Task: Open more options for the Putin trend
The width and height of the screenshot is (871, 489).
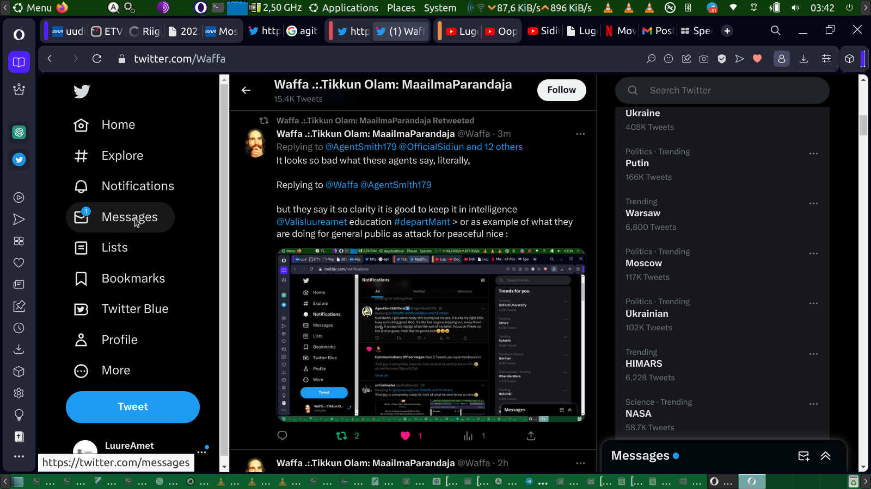Action: tap(813, 153)
